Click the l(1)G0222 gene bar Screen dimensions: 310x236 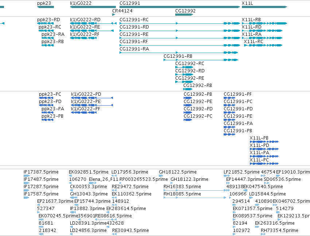[x=93, y=7]
